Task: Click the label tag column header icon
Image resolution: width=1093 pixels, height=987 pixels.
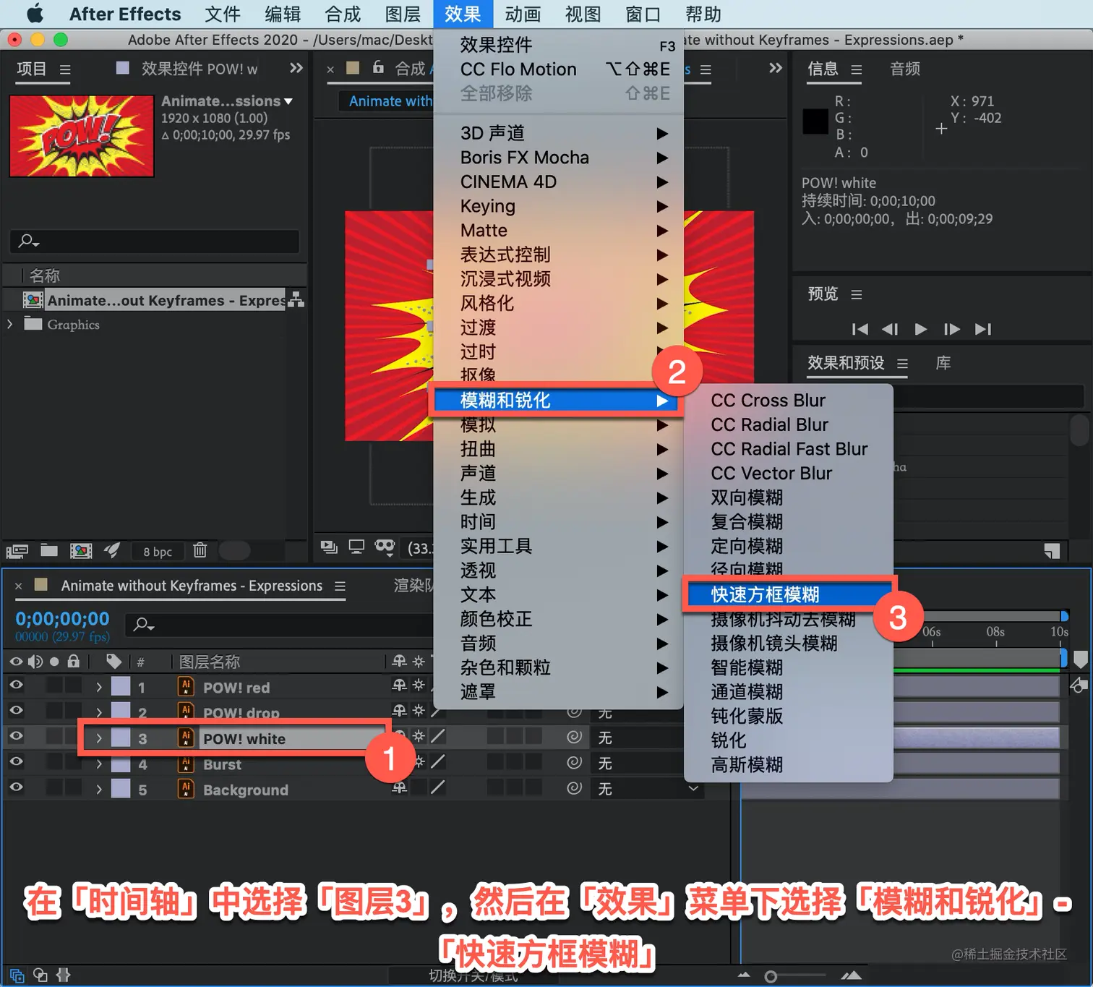Action: coord(113,661)
